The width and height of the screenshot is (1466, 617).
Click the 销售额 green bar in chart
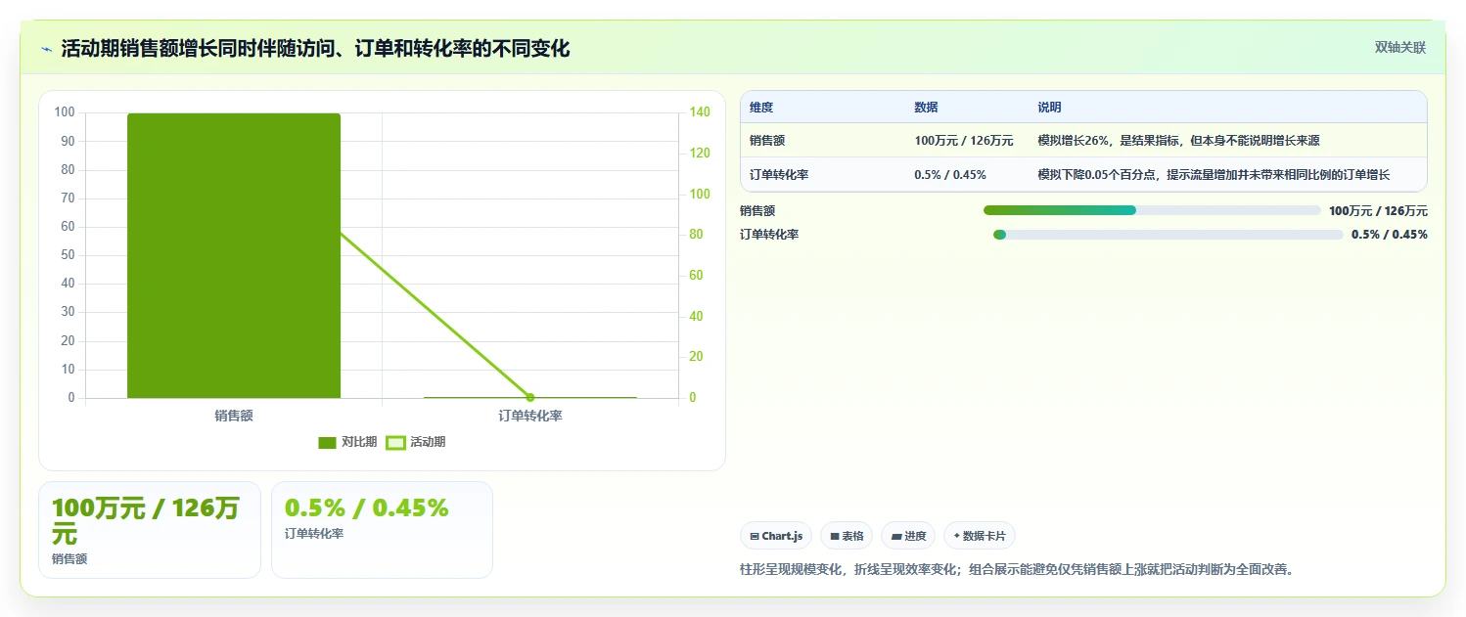pos(234,255)
